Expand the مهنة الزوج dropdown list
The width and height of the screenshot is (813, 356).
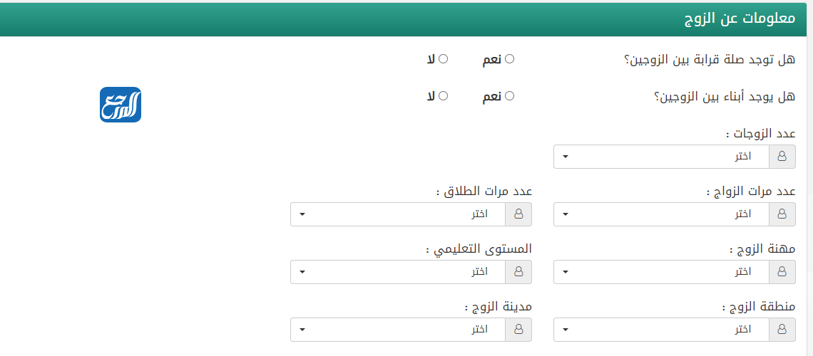[x=661, y=271]
